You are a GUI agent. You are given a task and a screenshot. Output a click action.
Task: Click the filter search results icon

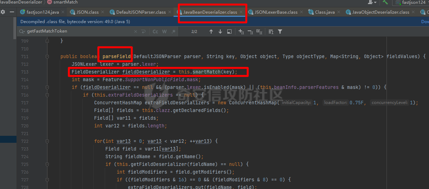(x=280, y=31)
